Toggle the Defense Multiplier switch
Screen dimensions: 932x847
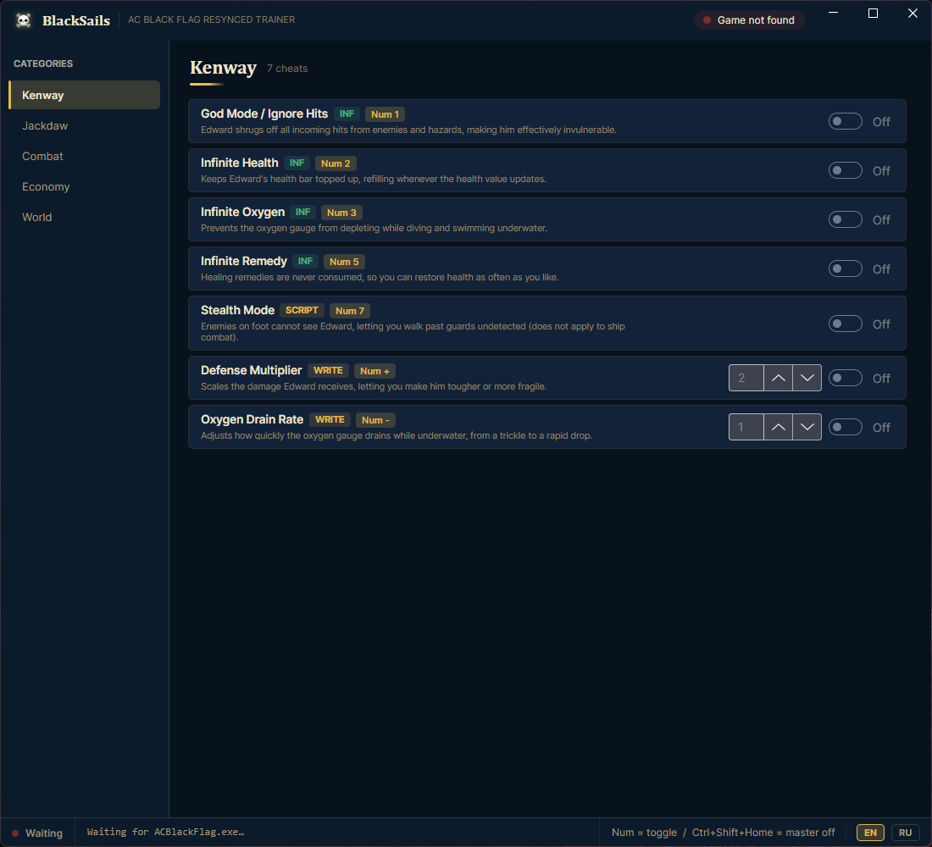[x=845, y=378]
